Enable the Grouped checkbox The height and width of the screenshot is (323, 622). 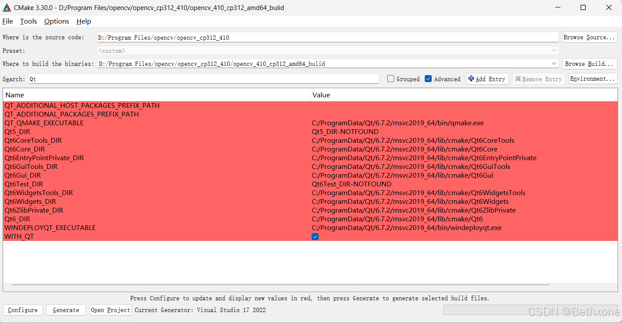[x=391, y=79]
